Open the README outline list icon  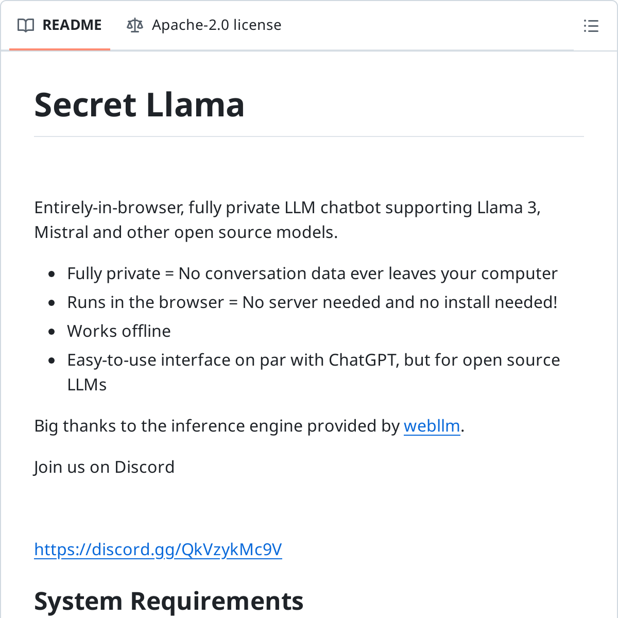tap(591, 26)
